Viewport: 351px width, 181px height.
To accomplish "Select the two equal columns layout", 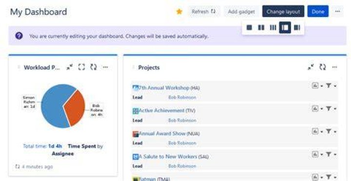I will click(x=261, y=27).
